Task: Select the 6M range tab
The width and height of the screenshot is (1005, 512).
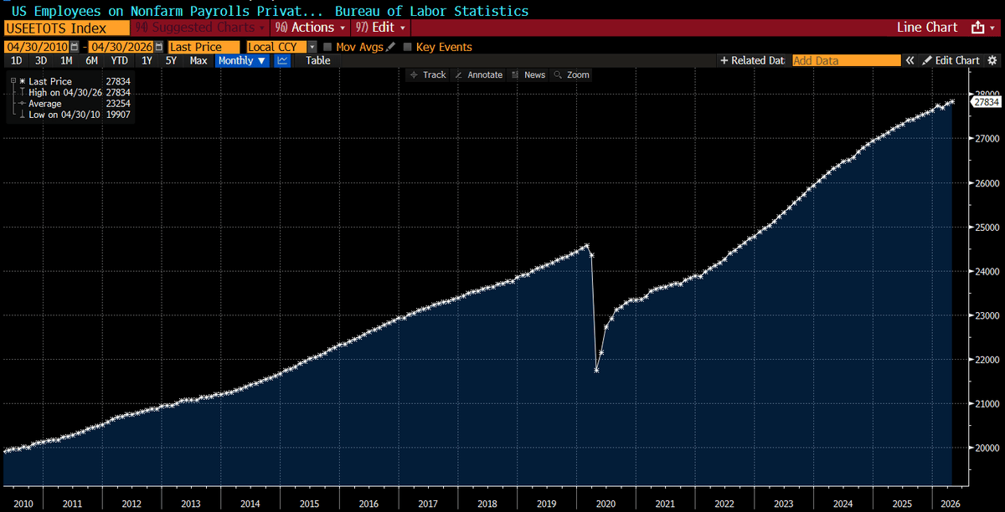Action: pos(91,60)
